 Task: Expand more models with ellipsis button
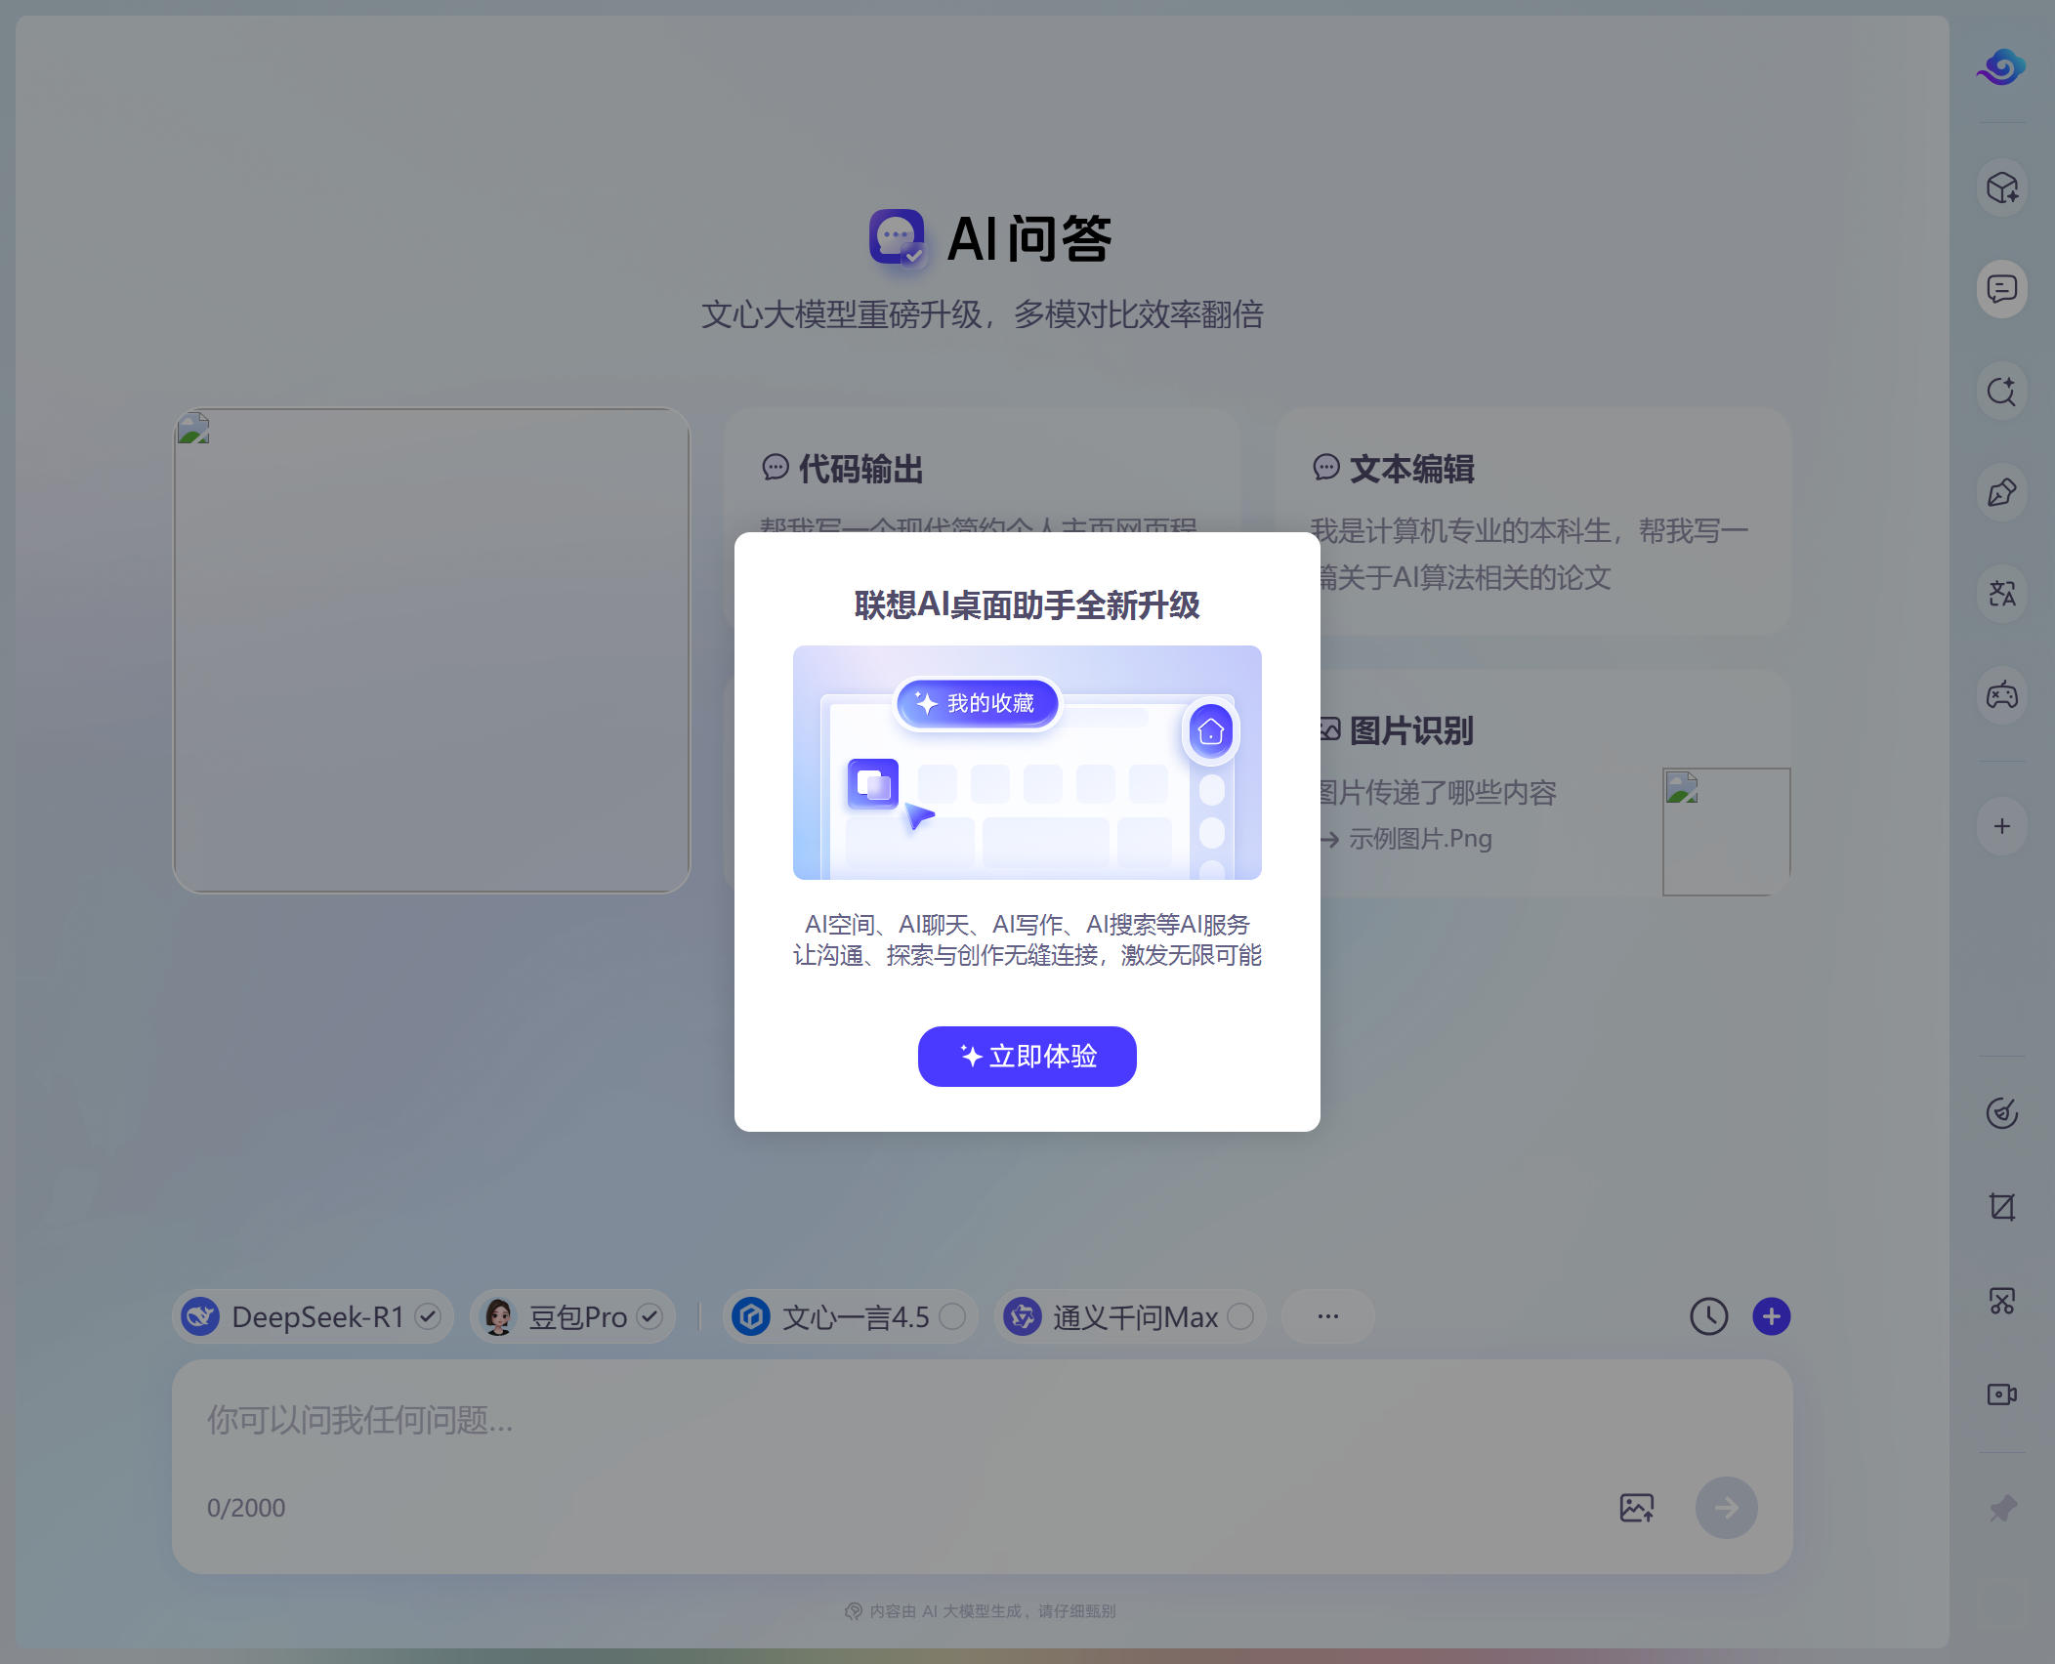pos(1327,1316)
